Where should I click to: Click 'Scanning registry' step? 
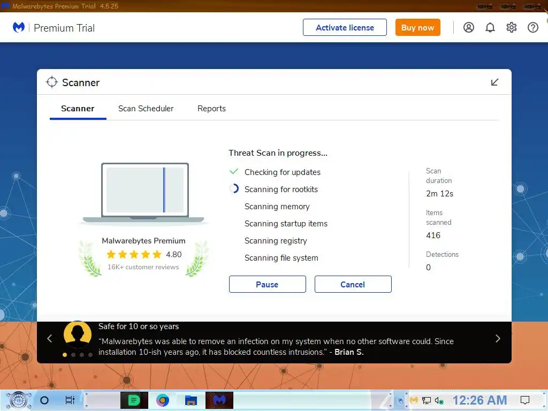[x=276, y=241]
